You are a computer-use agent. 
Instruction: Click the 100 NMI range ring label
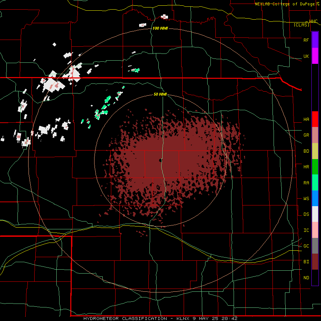[x=160, y=28]
